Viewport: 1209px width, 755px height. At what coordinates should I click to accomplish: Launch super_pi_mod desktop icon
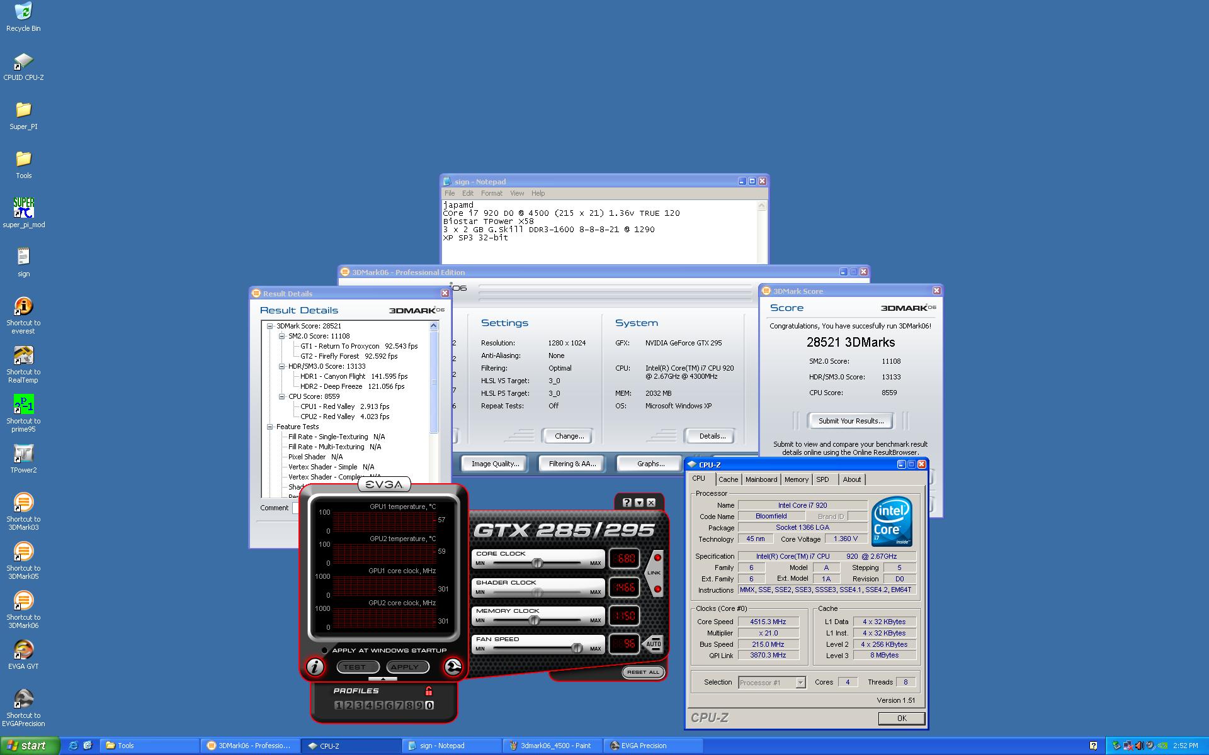(x=23, y=213)
